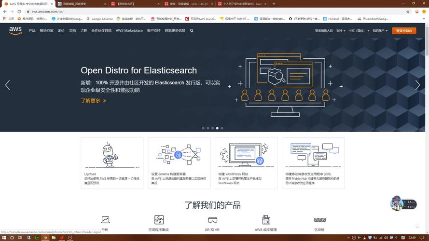Open AWS Marketplace navigation item
The width and height of the screenshot is (429, 241).
[x=129, y=30]
